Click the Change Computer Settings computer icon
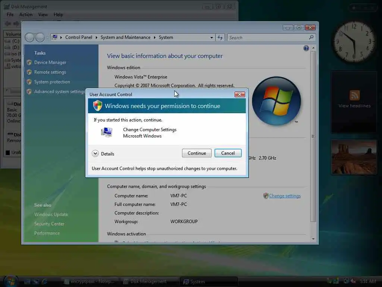The width and height of the screenshot is (382, 287). 107,133
